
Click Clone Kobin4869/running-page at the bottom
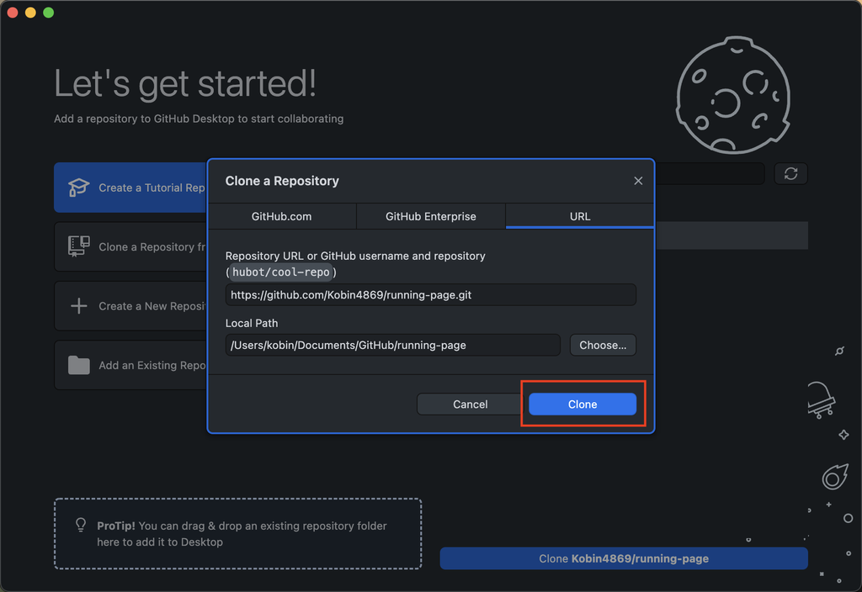pyautogui.click(x=623, y=558)
